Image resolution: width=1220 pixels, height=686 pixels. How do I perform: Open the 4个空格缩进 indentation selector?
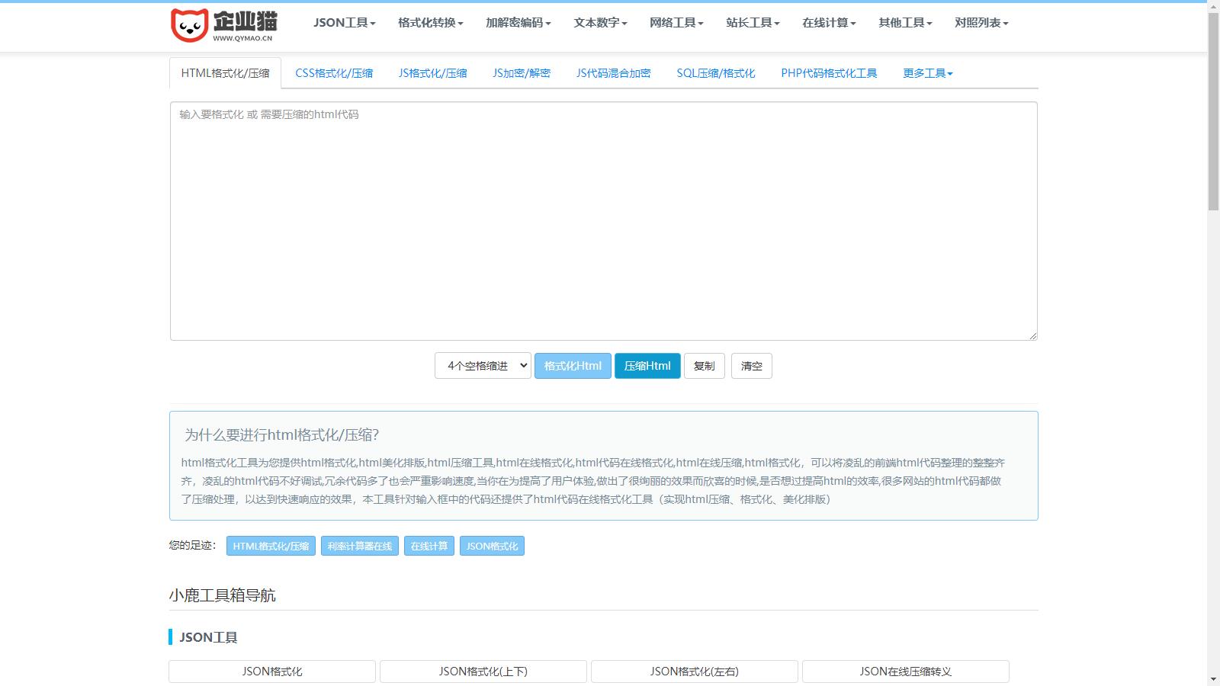tap(483, 366)
